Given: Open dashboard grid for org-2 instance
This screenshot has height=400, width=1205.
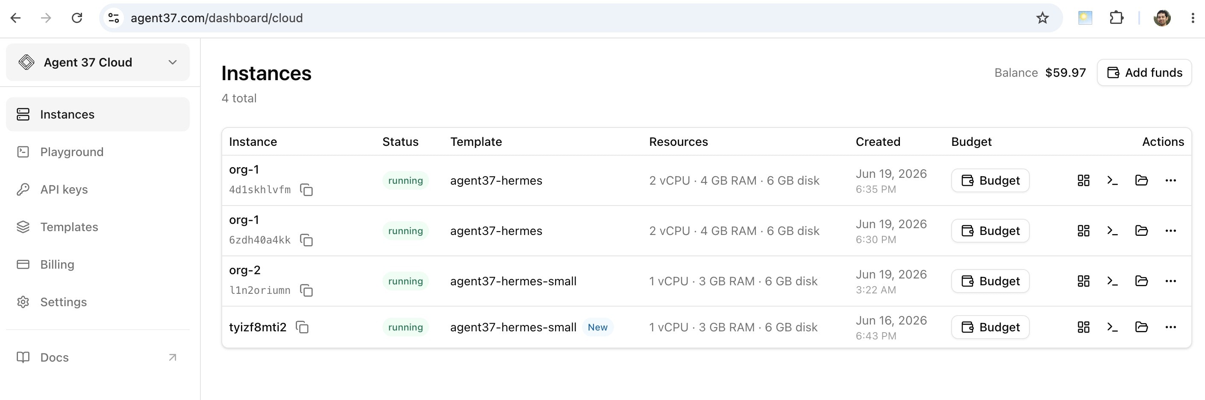Looking at the screenshot, I should click(x=1083, y=281).
